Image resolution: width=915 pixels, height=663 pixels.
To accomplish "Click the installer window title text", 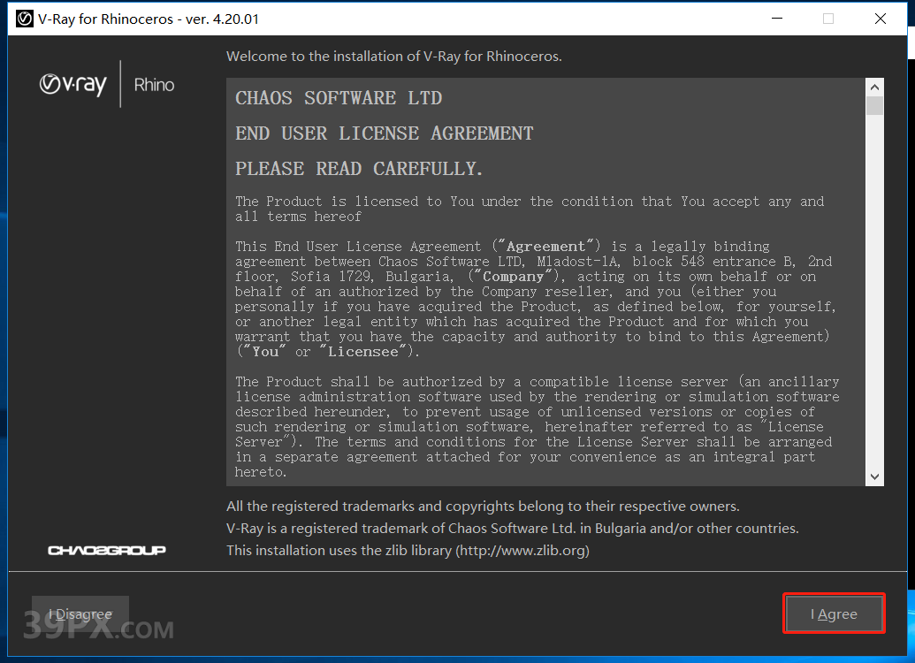I will (149, 19).
